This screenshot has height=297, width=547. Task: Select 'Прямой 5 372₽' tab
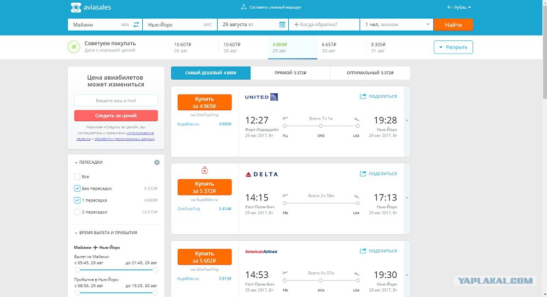click(290, 73)
